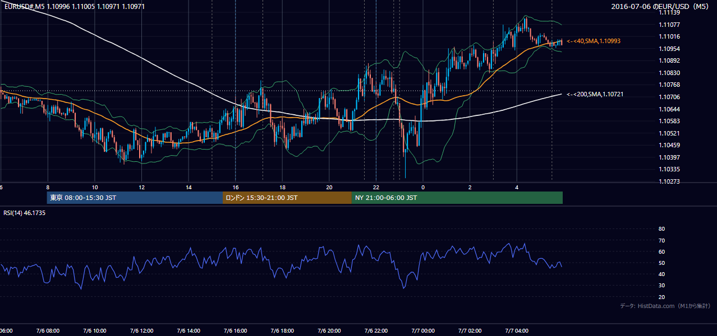Image resolution: width=717 pixels, height=336 pixels.
Task: Click the 1.10397 price axis label
Action: [x=670, y=157]
